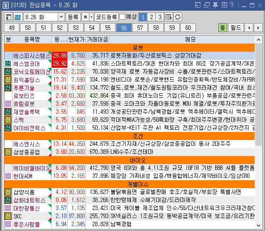This screenshot has height=231, width=265.
Task: Switch to group tab 57
Action: tap(140, 28)
